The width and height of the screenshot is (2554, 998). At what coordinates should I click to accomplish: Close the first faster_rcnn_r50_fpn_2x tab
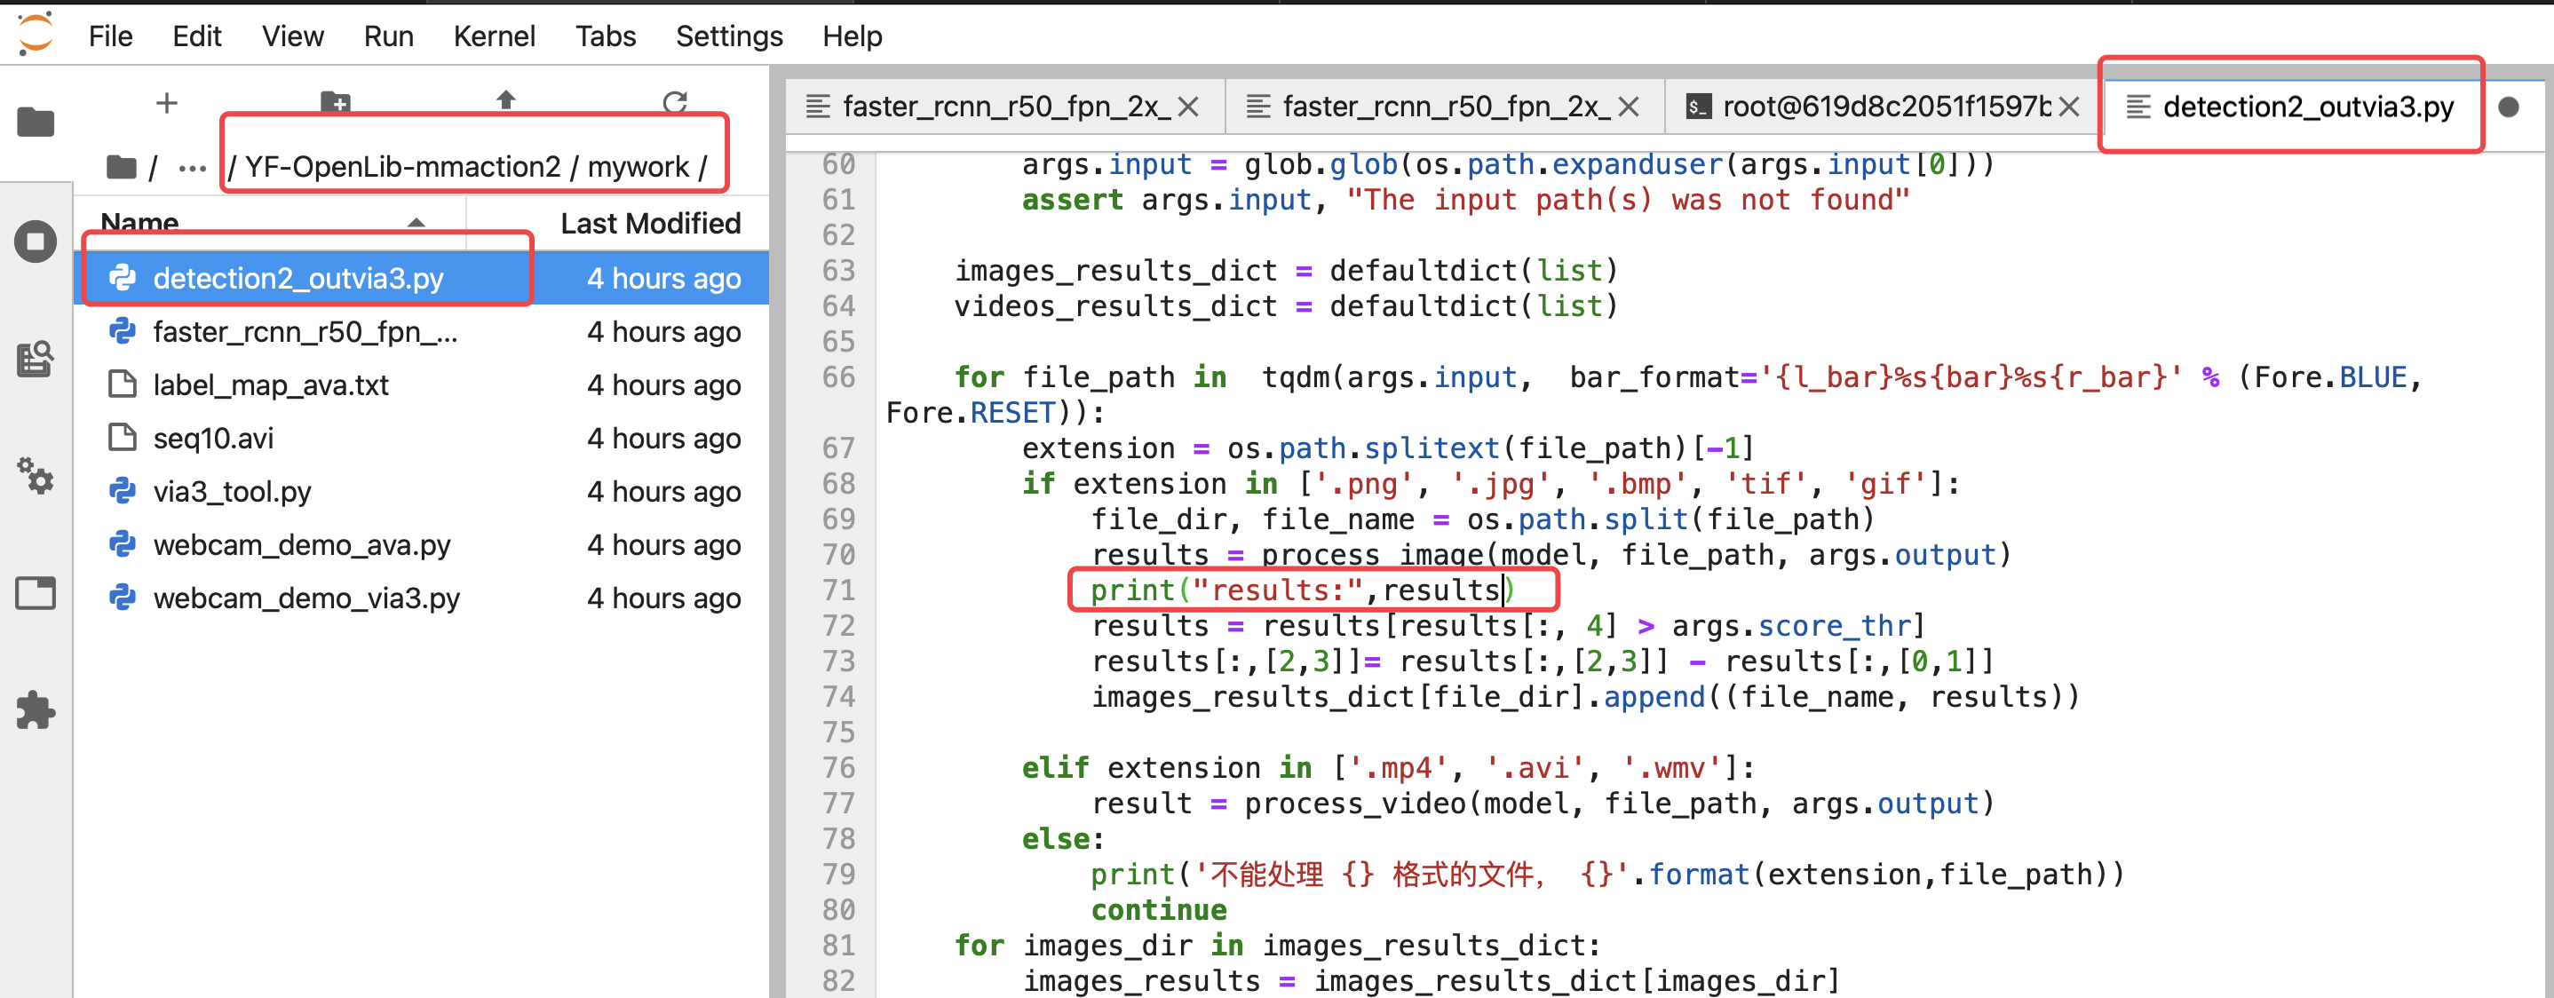click(x=1188, y=107)
